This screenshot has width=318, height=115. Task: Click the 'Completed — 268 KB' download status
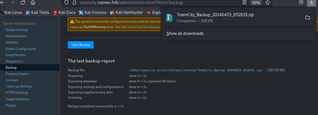click(x=195, y=21)
